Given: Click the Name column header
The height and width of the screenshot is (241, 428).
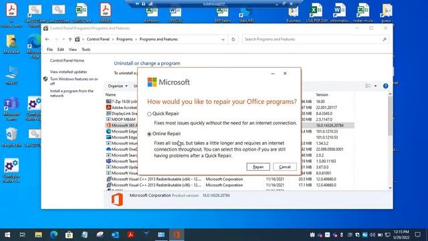Looking at the screenshot, I should (x=110, y=95).
